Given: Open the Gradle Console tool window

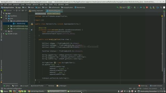Looking at the screenshot, I should (x=156, y=86).
